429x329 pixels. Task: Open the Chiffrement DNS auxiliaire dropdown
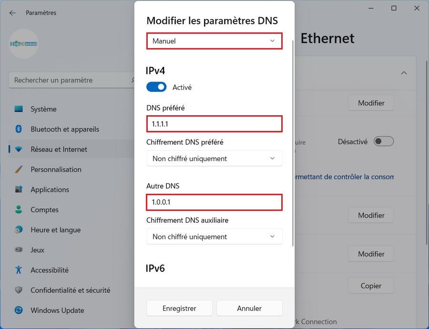click(214, 237)
